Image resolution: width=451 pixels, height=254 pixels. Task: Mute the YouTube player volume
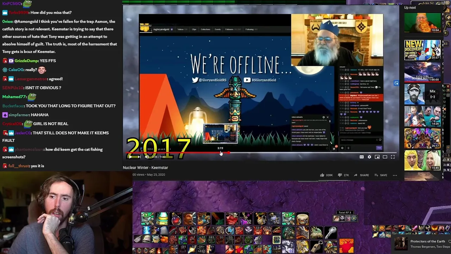[x=147, y=157]
